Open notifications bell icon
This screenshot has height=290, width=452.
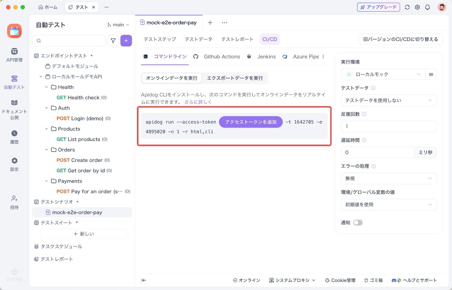427,7
